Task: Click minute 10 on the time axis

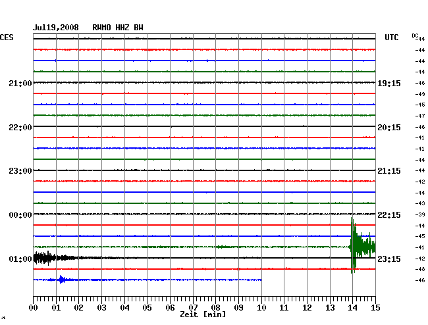Action: tap(261, 308)
